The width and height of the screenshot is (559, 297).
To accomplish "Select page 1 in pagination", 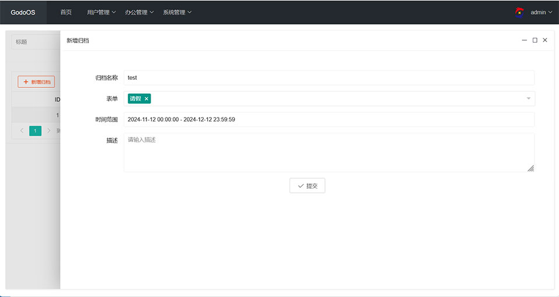I will [35, 131].
